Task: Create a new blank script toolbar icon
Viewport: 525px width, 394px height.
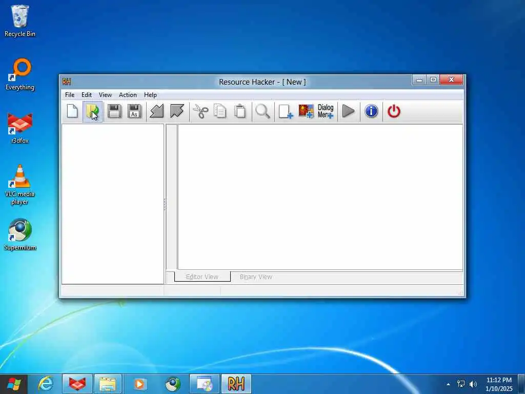Action: coord(72,111)
